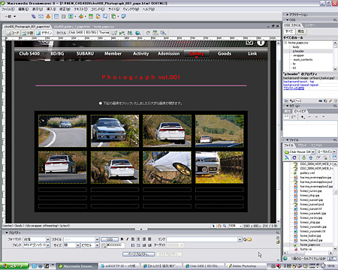The image size is (338, 270).
Task: Switch to 分割 split view button
Action: pyautogui.click(x=28, y=33)
